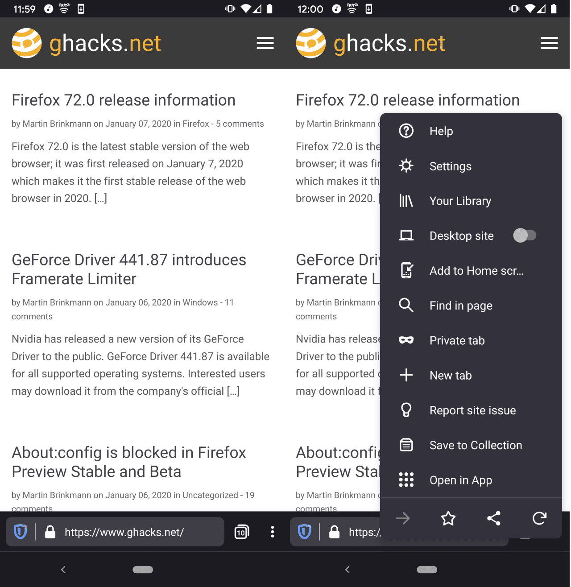This screenshot has width=571, height=587.
Task: Tap the bookmark star icon
Action: pyautogui.click(x=448, y=518)
